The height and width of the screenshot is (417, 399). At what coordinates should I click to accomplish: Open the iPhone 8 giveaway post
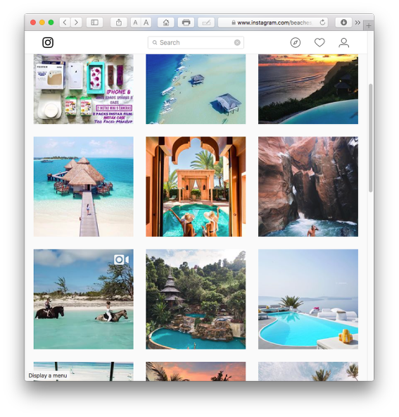[84, 89]
